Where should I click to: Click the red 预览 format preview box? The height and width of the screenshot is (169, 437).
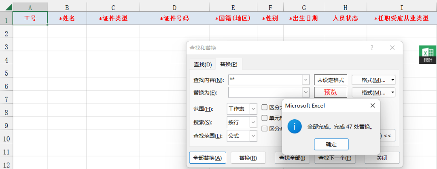331,93
